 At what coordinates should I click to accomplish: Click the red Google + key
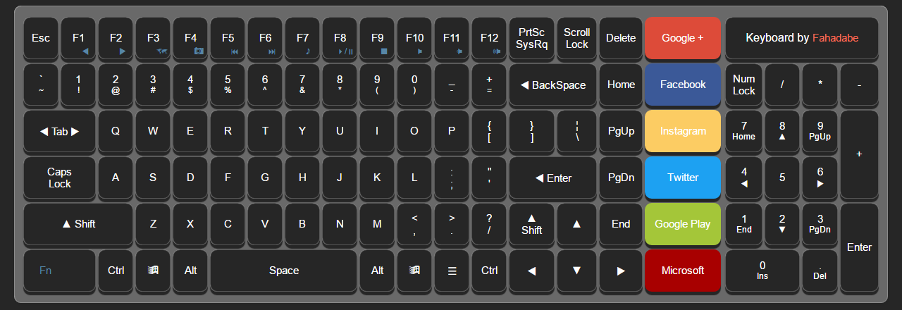(x=683, y=38)
